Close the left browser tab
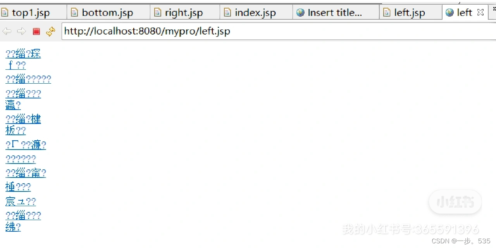496x248 pixels. pyautogui.click(x=480, y=12)
